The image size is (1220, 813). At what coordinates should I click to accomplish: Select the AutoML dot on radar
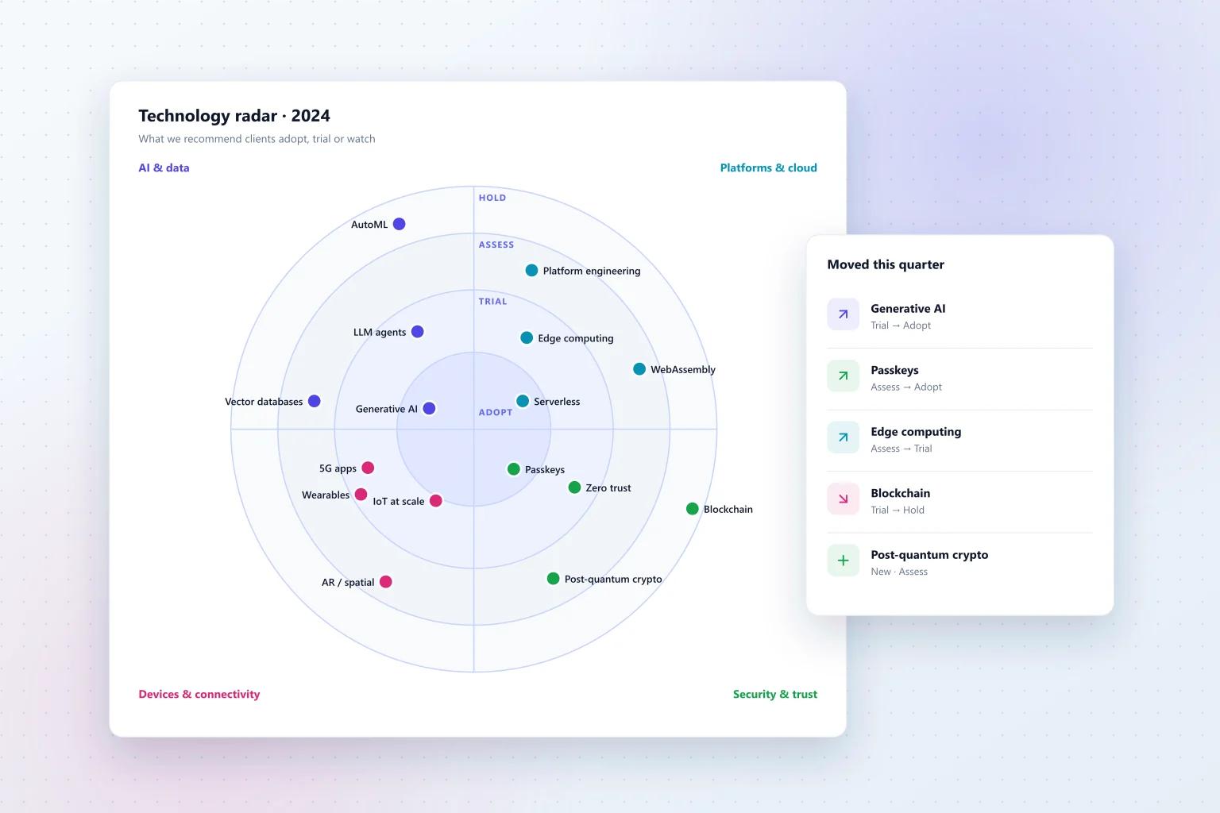coord(400,224)
